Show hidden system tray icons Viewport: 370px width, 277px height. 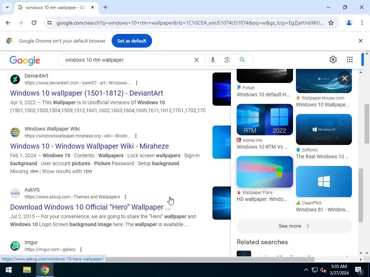[x=306, y=270]
